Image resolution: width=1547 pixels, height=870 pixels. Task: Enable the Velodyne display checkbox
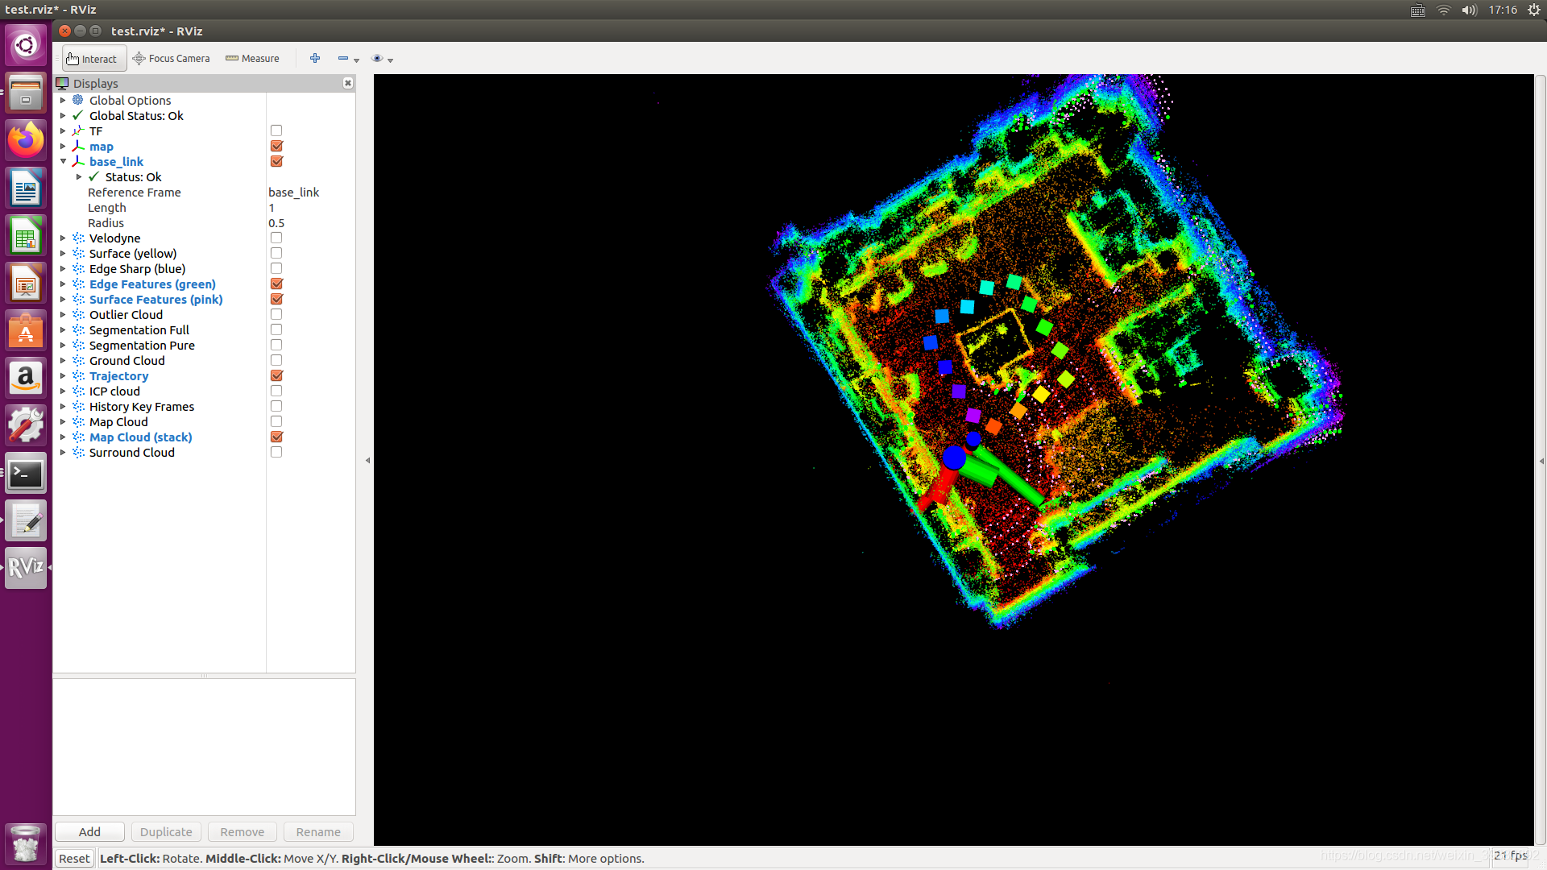(276, 238)
